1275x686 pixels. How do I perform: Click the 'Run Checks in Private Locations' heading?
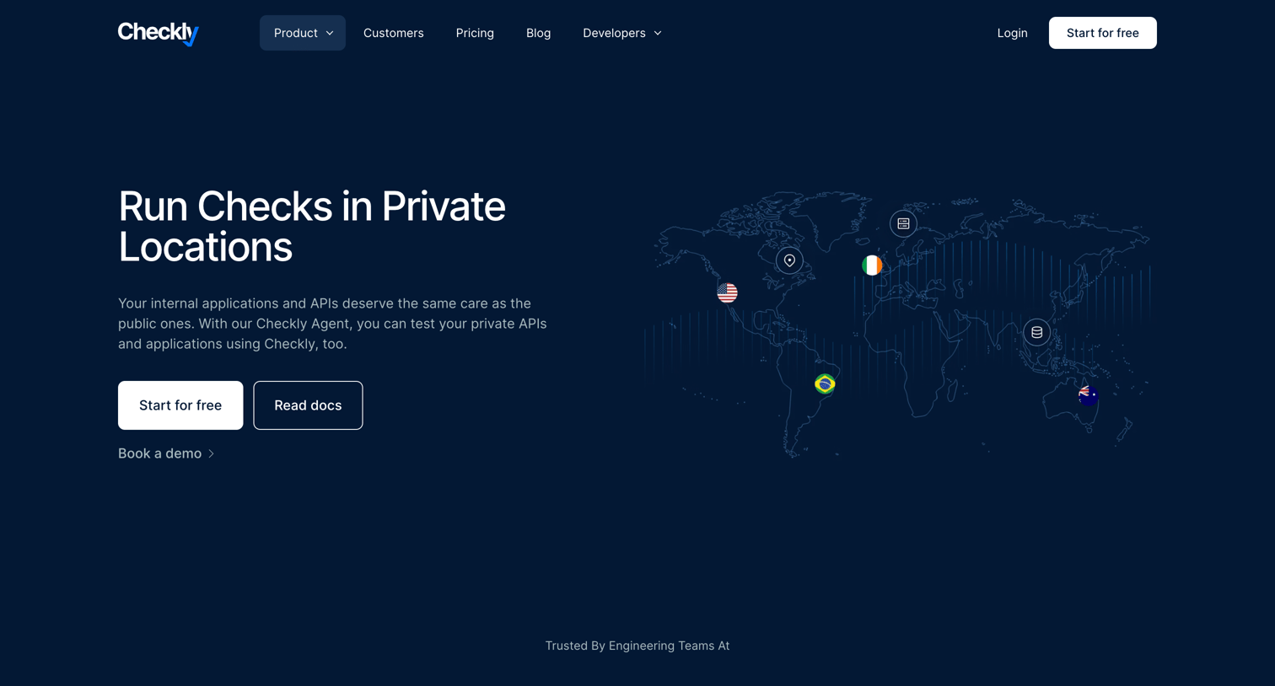click(312, 226)
